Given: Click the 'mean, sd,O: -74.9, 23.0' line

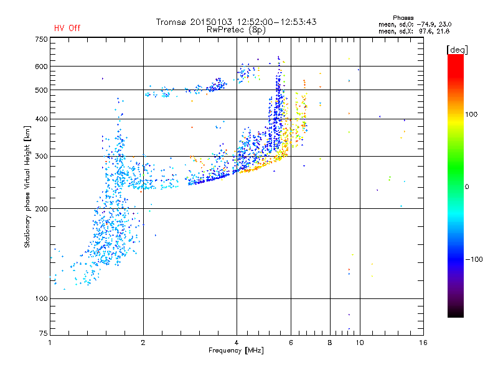Looking at the screenshot, I should (415, 24).
